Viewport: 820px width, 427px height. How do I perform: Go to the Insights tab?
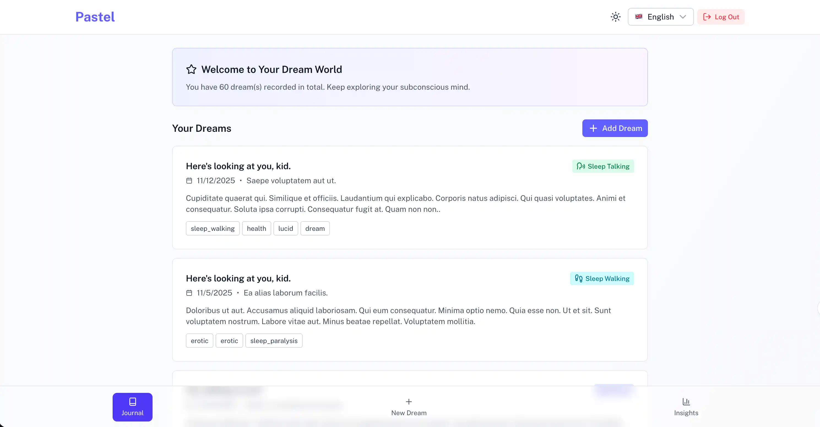tap(686, 407)
